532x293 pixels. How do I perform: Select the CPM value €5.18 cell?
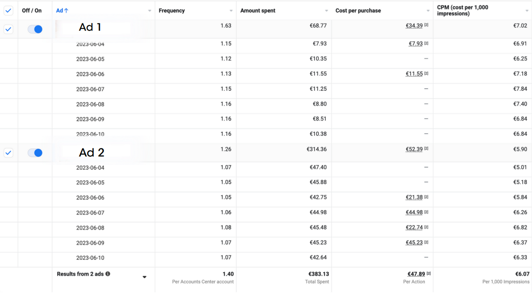[520, 182]
